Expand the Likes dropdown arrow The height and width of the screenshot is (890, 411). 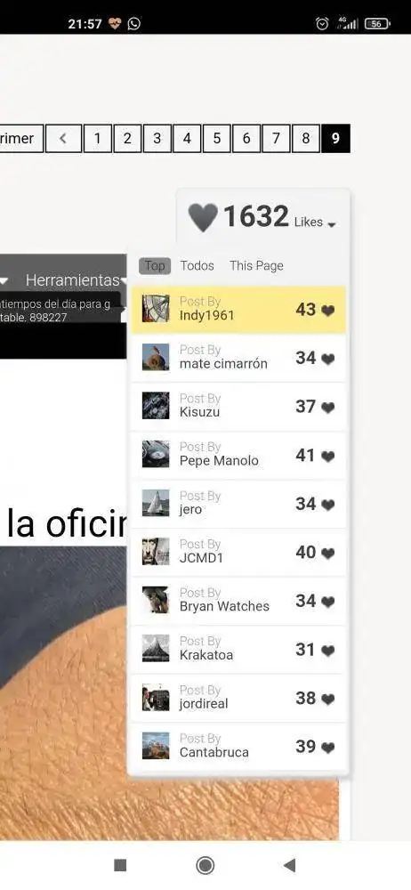pyautogui.click(x=332, y=225)
